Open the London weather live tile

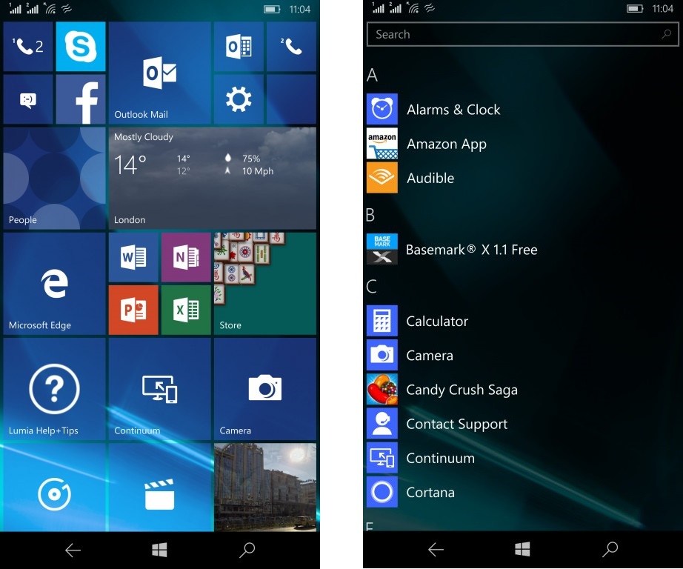[213, 179]
